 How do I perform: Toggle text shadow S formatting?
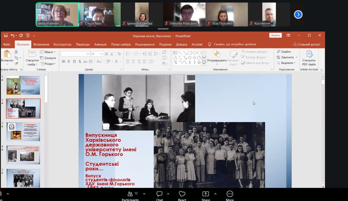[80, 62]
